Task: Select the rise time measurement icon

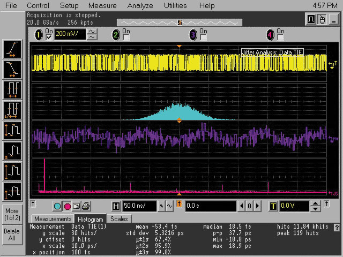Action: tap(12, 49)
